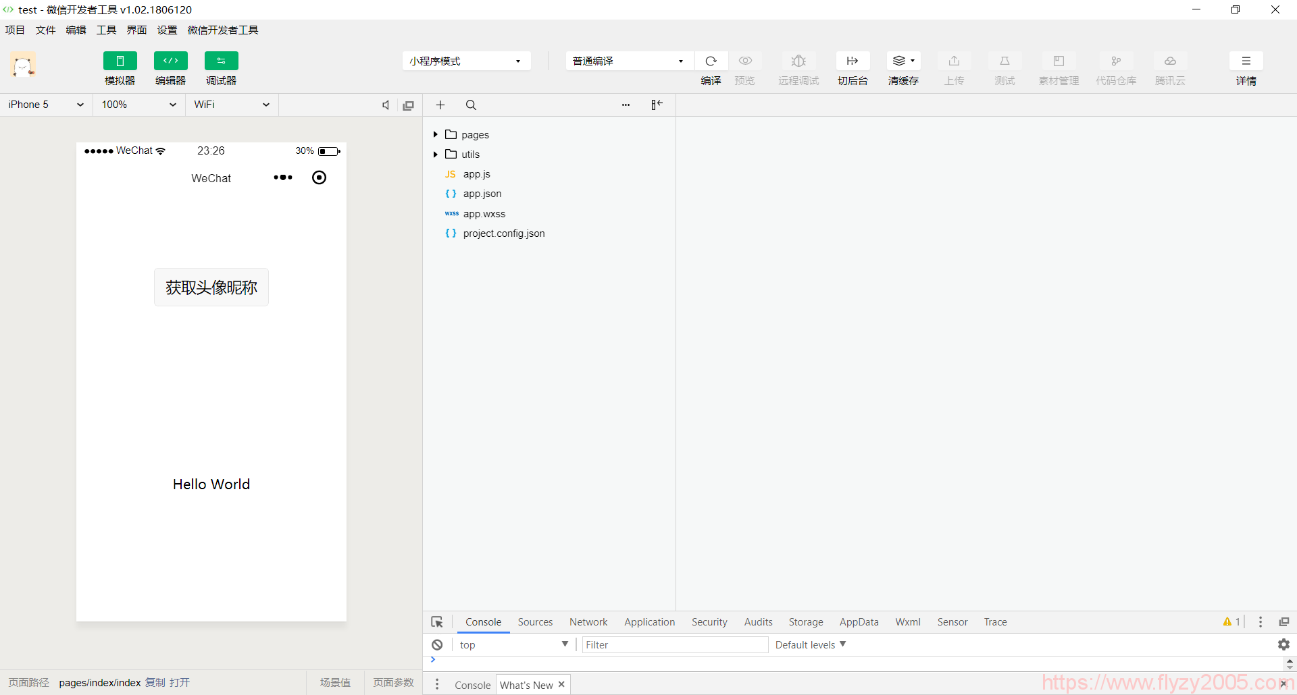Image resolution: width=1297 pixels, height=695 pixels.
Task: Click the simulator circular close-target icon
Action: pyautogui.click(x=320, y=177)
